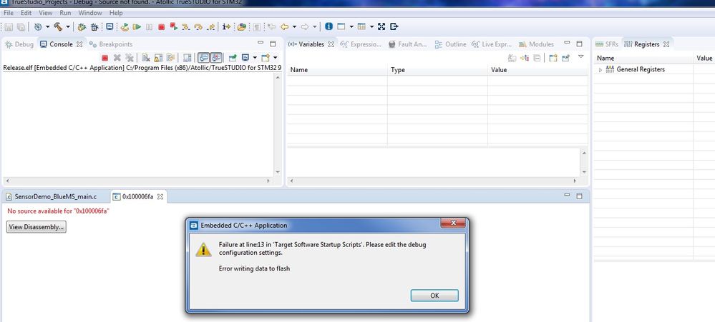Image resolution: width=715 pixels, height=322 pixels.
Task: Toggle Show Console When Standard Error Changes
Action: (x=215, y=58)
